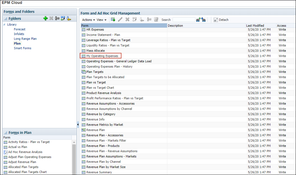Viewport: 296px width, 175px height.
Task: Select Product Revenue Analysis form
Action: pos(104,93)
